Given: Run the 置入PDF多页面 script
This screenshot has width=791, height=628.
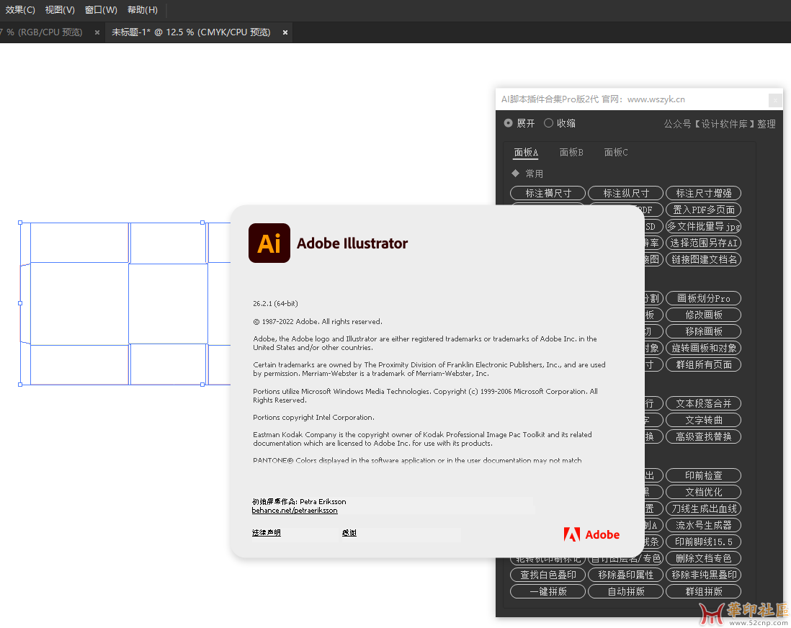Looking at the screenshot, I should click(x=703, y=210).
